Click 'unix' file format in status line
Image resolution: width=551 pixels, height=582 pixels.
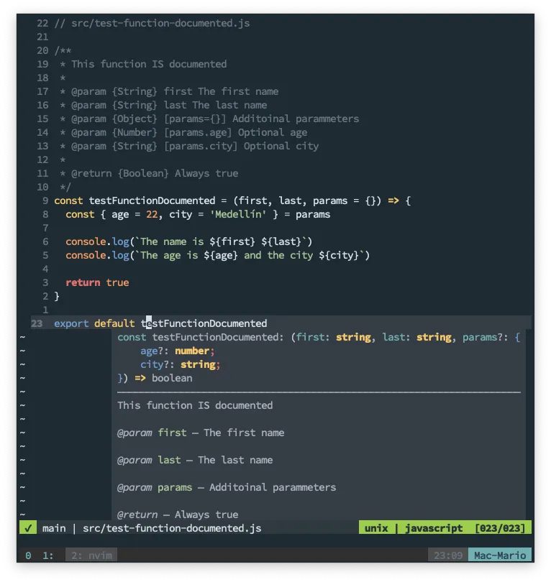[x=376, y=528]
